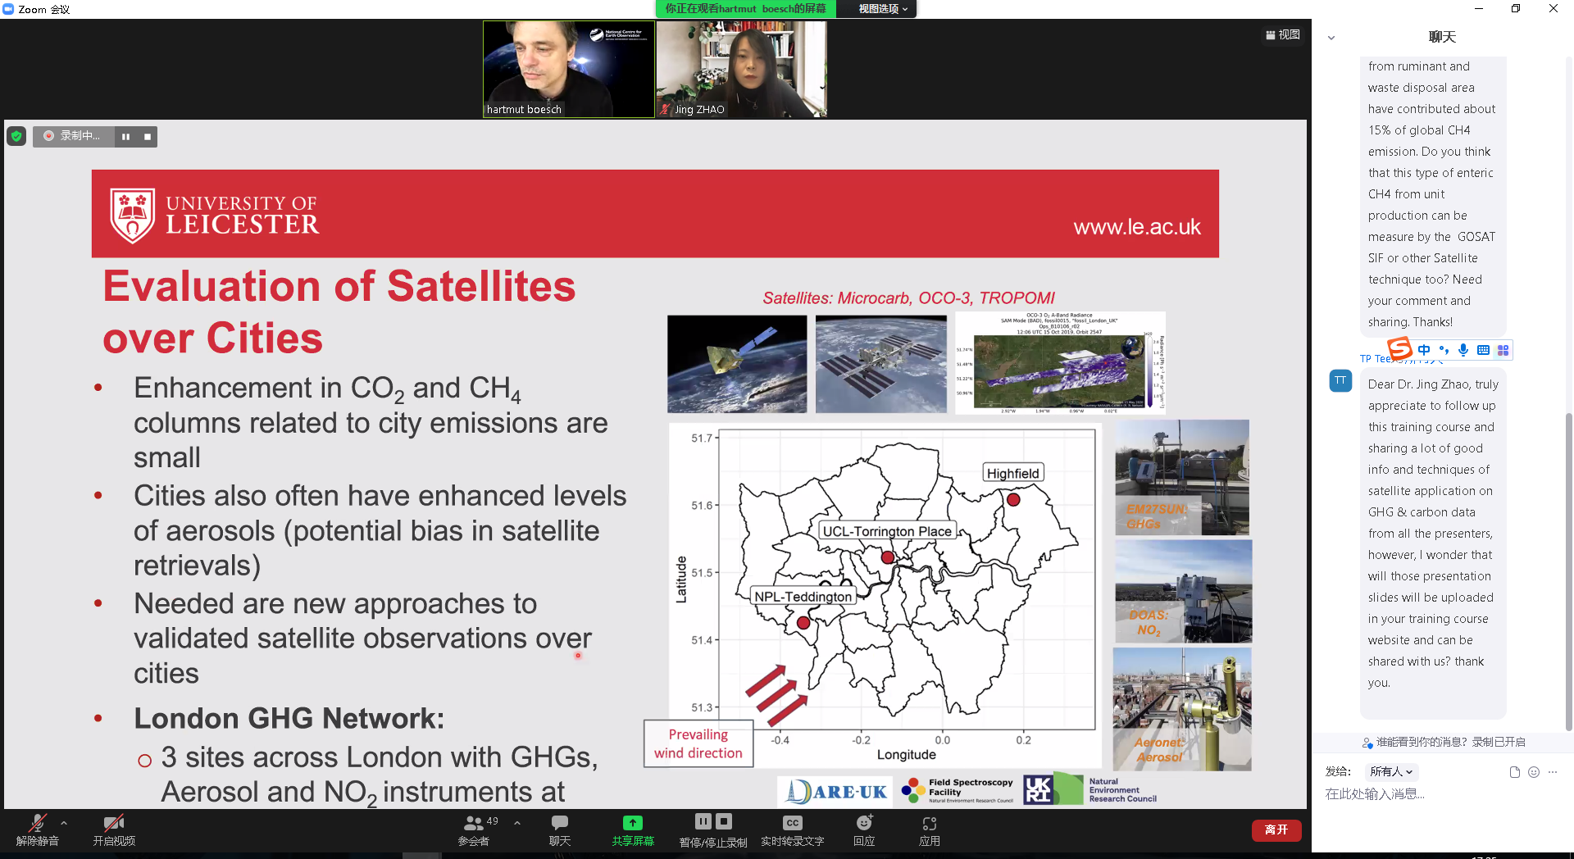Expand participants options arrow beside 49
This screenshot has width=1574, height=859.
coord(517,823)
